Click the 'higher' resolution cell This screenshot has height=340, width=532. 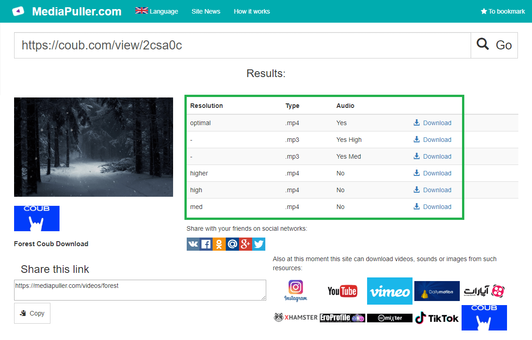(x=199, y=173)
